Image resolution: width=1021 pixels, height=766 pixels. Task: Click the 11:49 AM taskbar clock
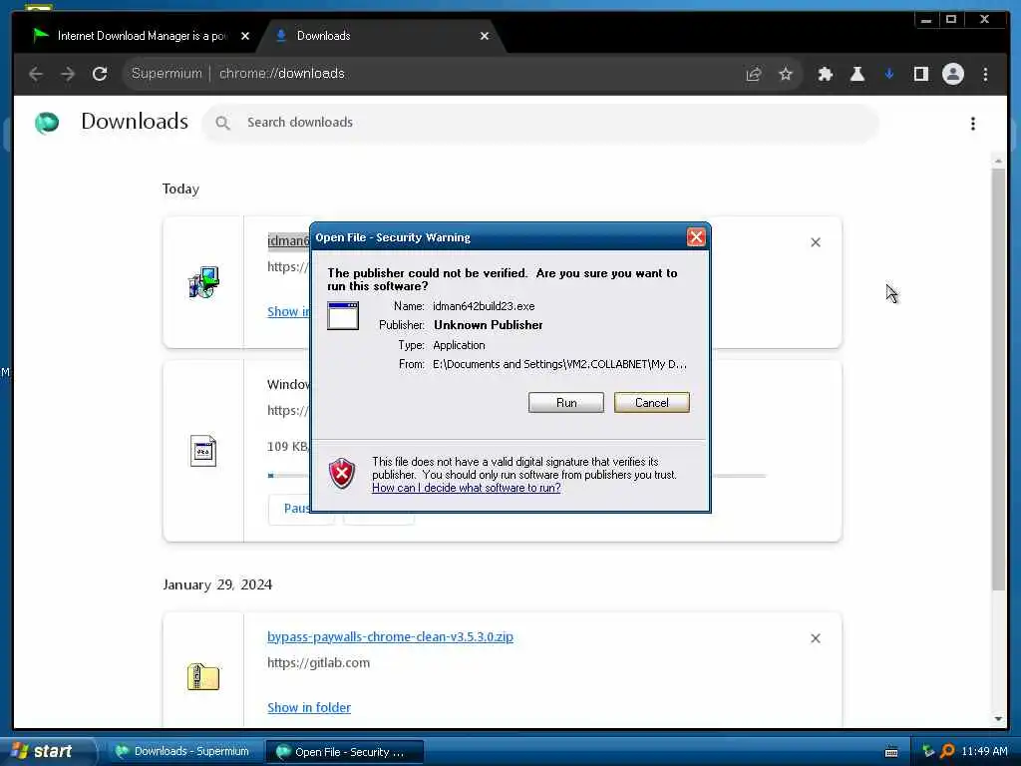(984, 752)
